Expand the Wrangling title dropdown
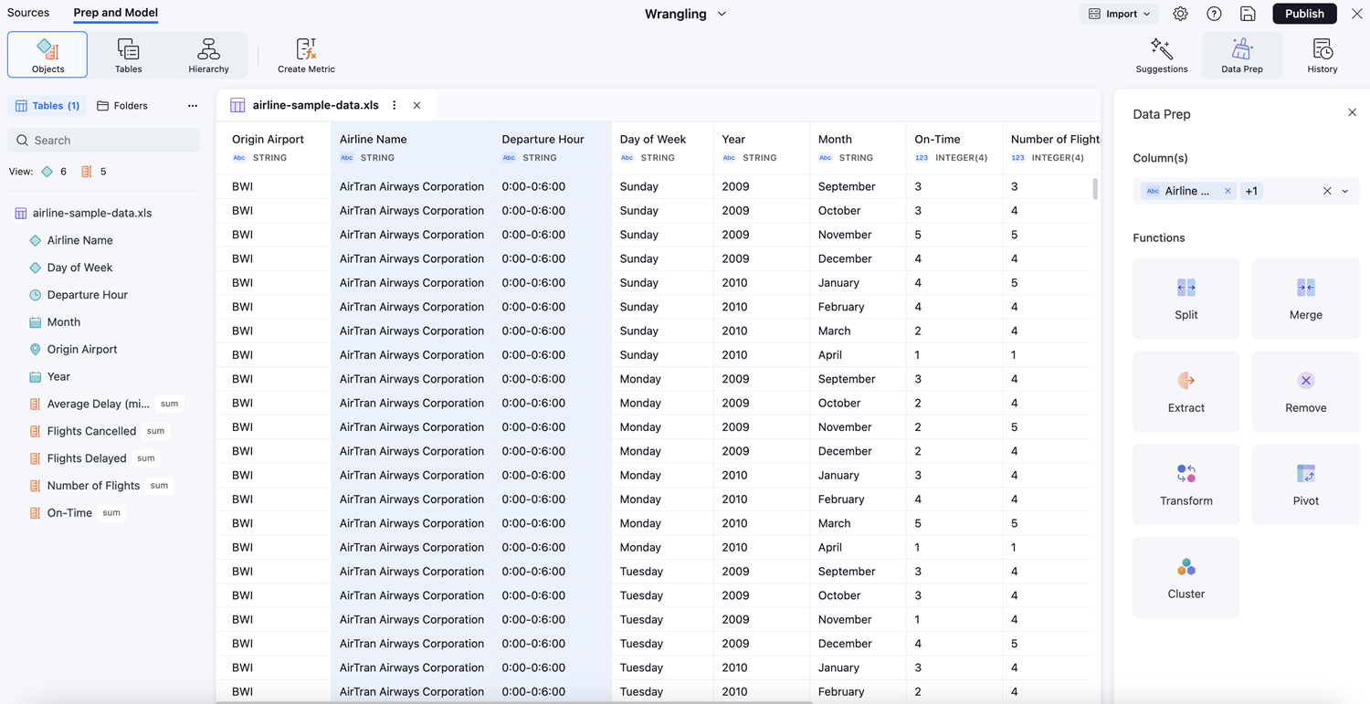The width and height of the screenshot is (1370, 704). 722,14
